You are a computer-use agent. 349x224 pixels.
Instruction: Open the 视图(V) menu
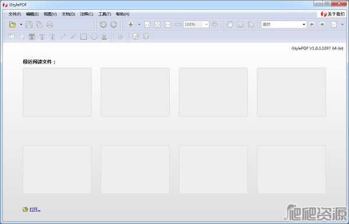tap(50, 14)
